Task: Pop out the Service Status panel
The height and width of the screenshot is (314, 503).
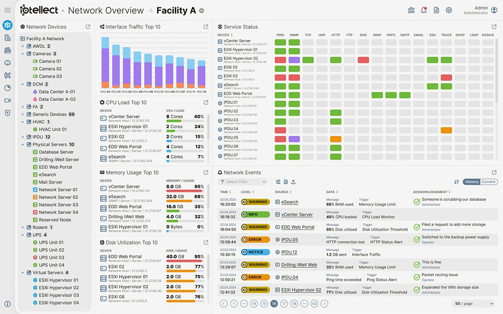Action: tap(494, 27)
